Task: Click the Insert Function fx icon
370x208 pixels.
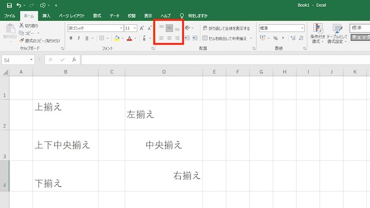Action: tap(74, 60)
